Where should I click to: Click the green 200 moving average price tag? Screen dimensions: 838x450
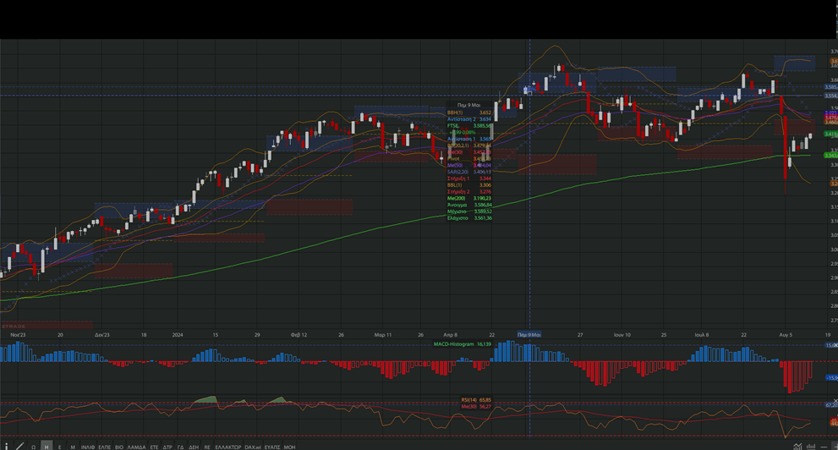pos(830,156)
